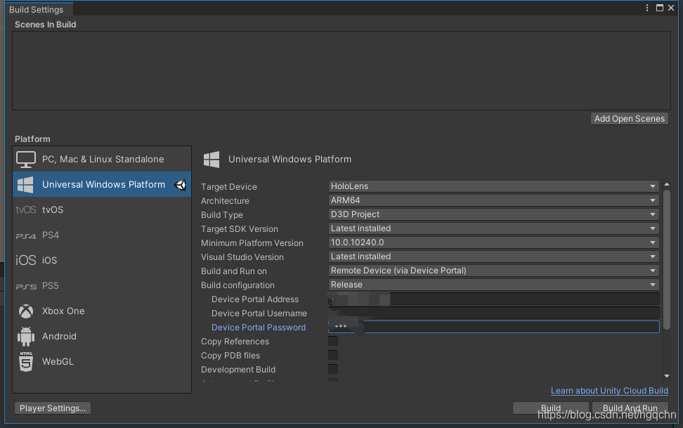
Task: Choose the WebGL platform row label
Action: [x=58, y=362]
